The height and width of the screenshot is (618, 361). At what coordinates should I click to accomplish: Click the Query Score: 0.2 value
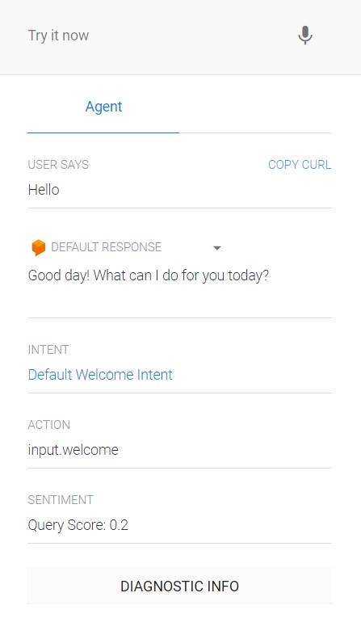[78, 525]
